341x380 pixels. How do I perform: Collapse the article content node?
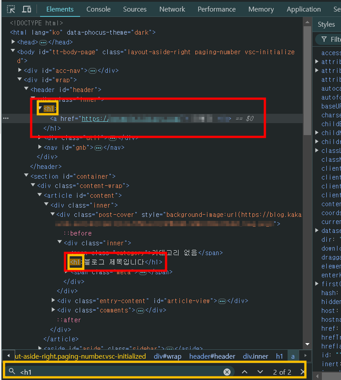coord(40,195)
